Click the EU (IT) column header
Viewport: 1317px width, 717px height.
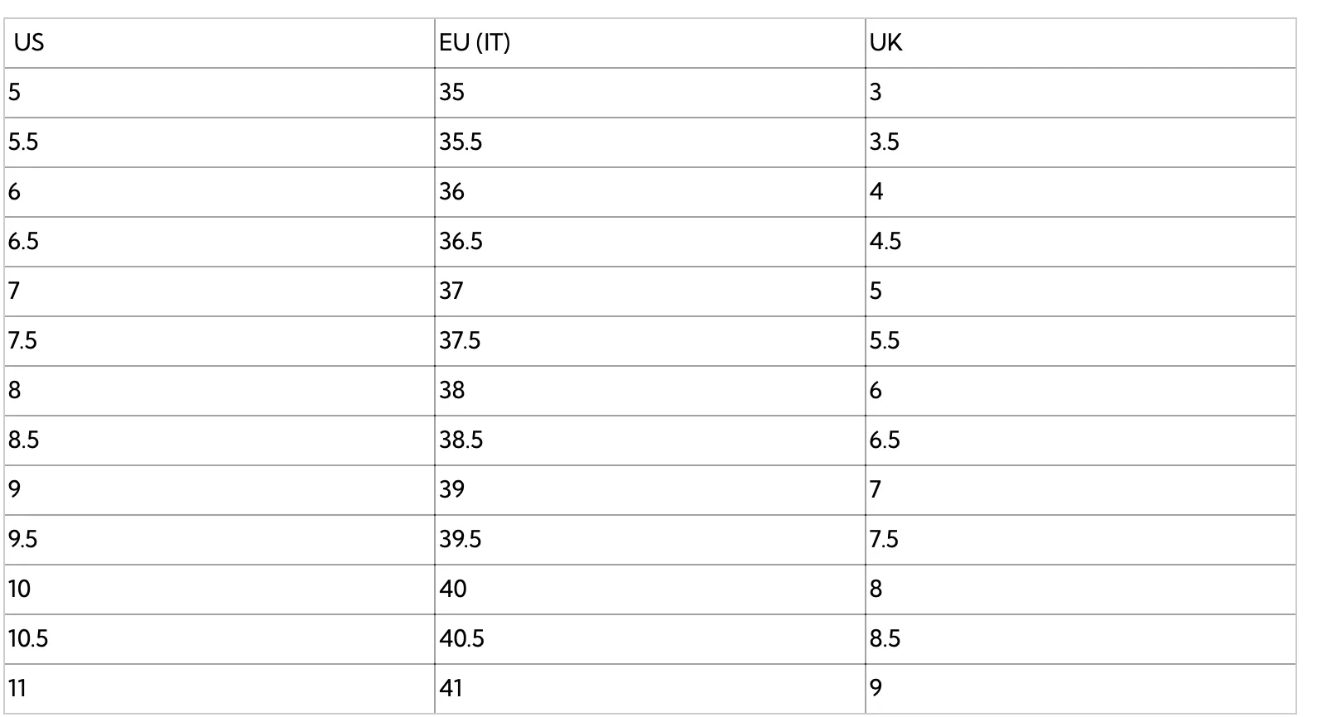coord(650,43)
